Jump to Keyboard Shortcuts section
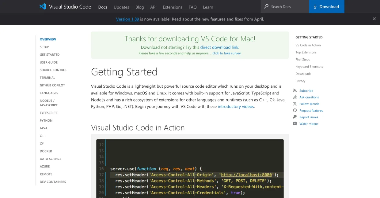The width and height of the screenshot is (380, 198). point(309,67)
